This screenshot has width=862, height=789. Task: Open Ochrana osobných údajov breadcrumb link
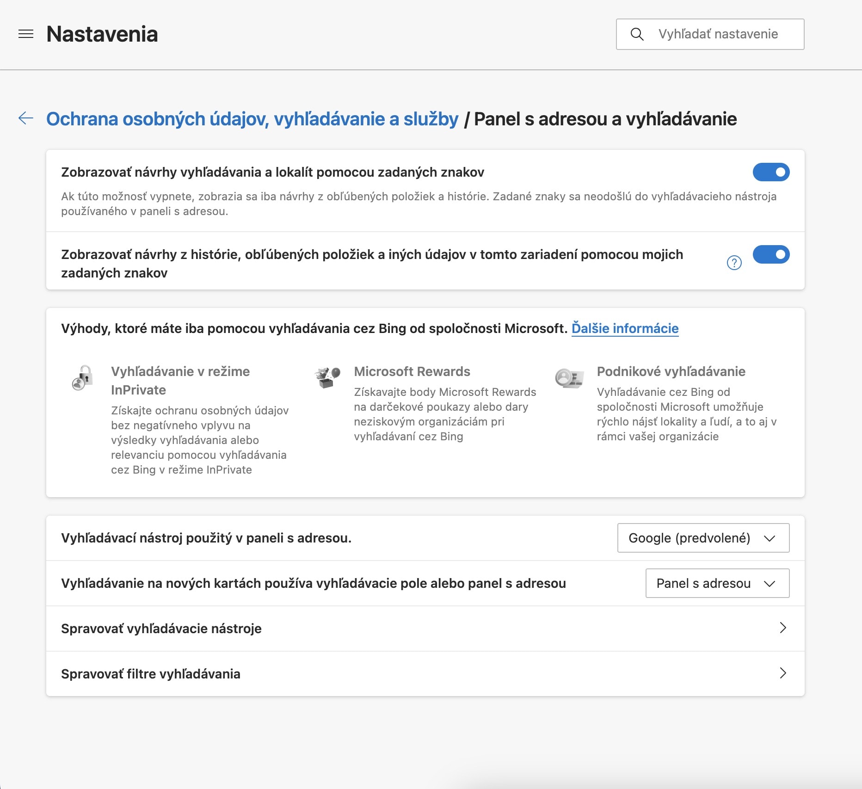tap(252, 119)
